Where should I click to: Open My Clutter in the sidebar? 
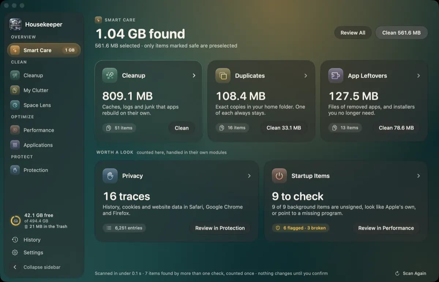tap(44, 90)
